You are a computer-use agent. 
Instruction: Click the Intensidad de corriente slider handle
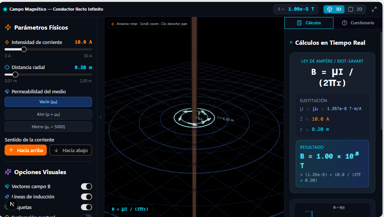click(x=24, y=49)
